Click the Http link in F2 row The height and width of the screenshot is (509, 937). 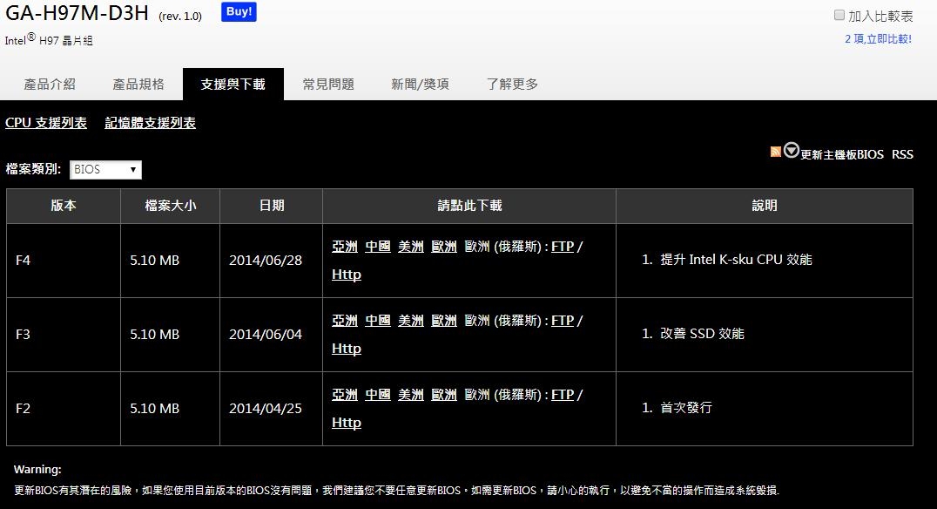point(347,423)
